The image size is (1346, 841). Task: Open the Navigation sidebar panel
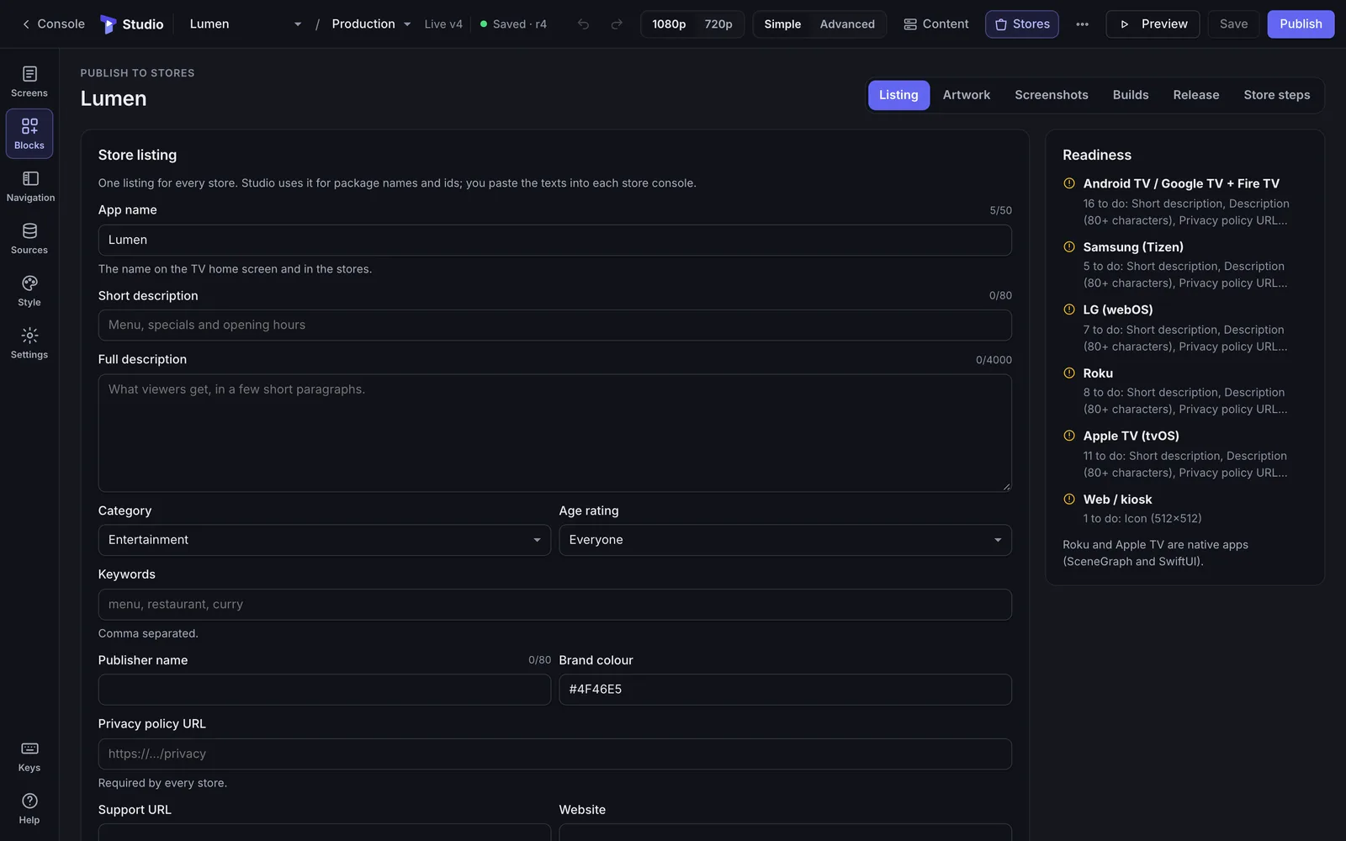(x=29, y=186)
